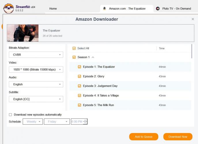Enable Download new episodes automatically

(11, 115)
